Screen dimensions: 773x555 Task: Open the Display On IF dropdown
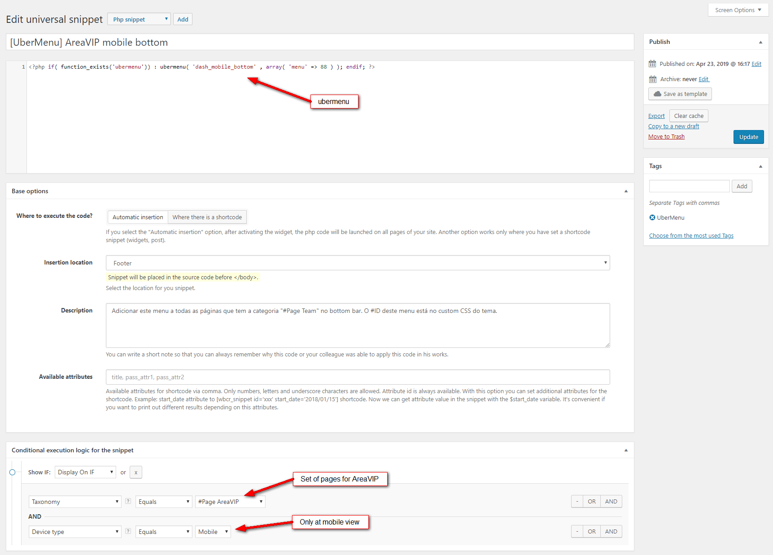pyautogui.click(x=85, y=472)
